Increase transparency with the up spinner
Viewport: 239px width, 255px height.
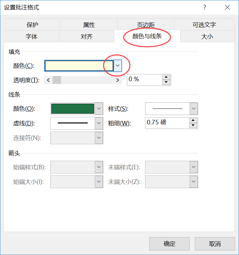(x=166, y=77)
